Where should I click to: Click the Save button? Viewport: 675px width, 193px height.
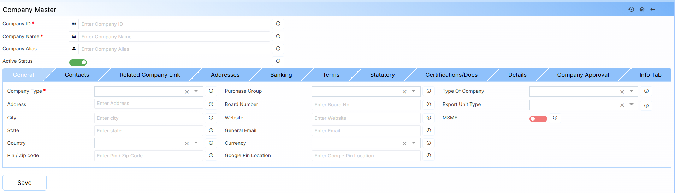click(25, 182)
